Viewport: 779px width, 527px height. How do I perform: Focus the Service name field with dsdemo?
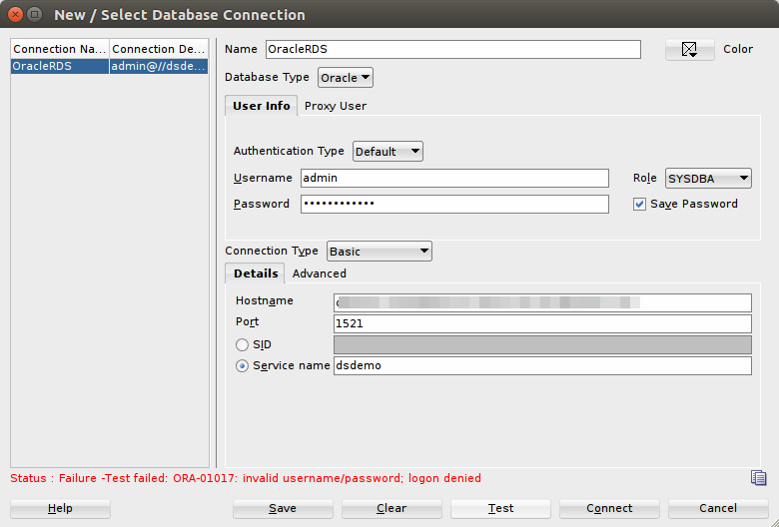click(542, 366)
